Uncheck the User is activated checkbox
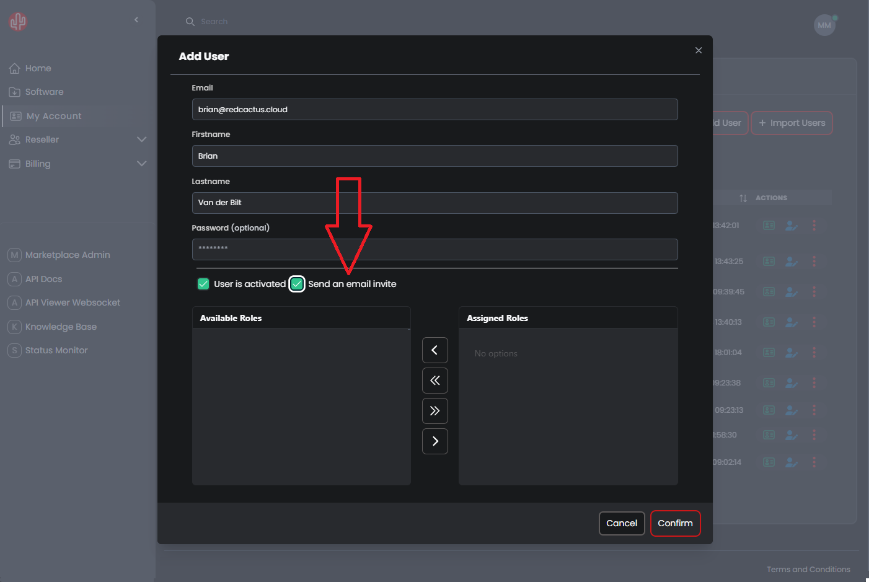The image size is (869, 582). tap(203, 284)
